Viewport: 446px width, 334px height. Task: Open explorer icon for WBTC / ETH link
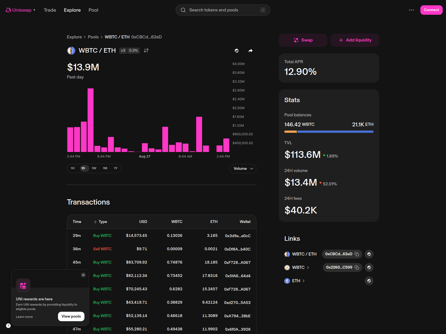(x=369, y=254)
